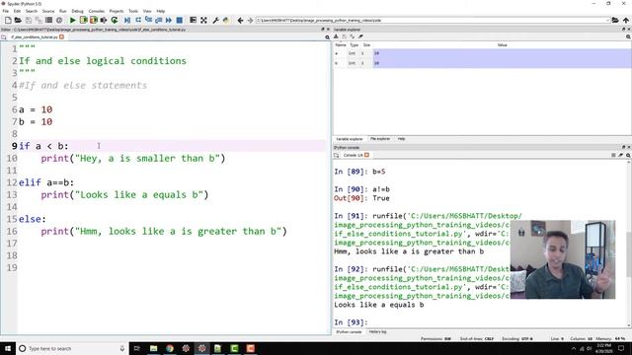Image resolution: width=632 pixels, height=355 pixels.
Task: Place cursor on line 12 elif a==b
Action: pos(46,182)
